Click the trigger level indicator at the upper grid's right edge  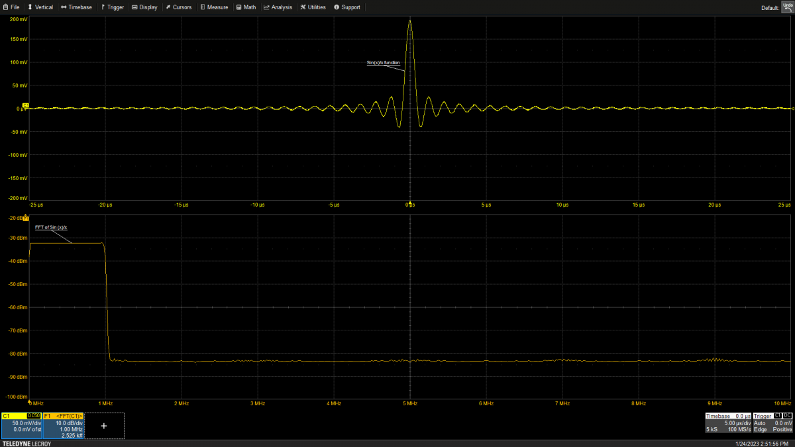point(793,108)
